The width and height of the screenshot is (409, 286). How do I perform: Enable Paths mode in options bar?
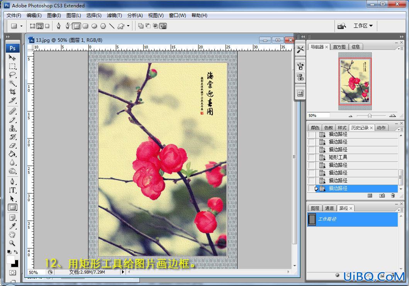40,26
